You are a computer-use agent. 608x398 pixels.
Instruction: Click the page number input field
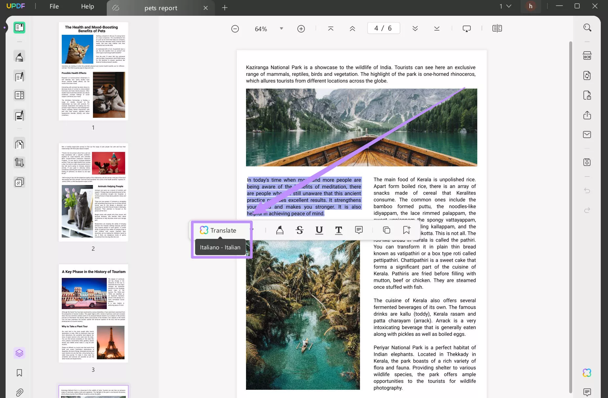[x=383, y=28]
